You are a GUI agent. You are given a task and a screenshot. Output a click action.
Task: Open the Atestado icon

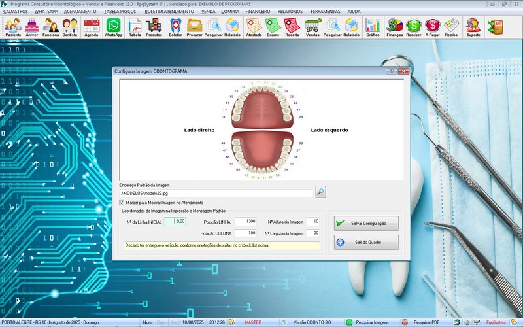[254, 27]
